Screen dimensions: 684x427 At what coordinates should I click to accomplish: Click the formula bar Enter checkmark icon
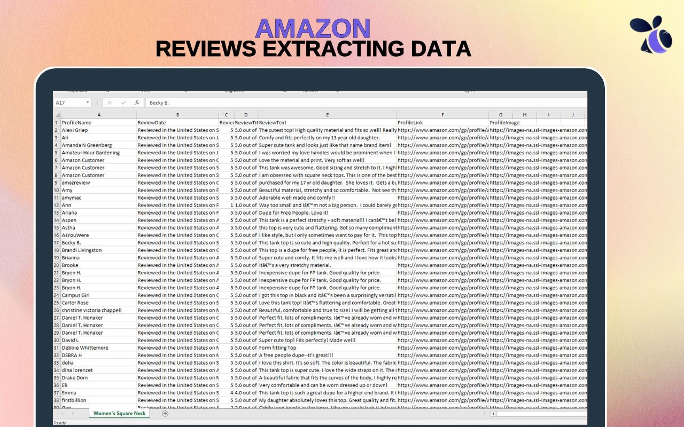click(x=123, y=102)
